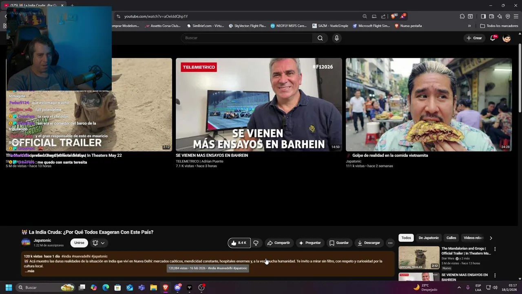Viewport: 522px width, 294px height.
Task: Open Copilot from the taskbar
Action: [94, 287]
